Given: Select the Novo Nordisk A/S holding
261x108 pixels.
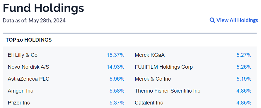Looking at the screenshot, I should [28, 67].
